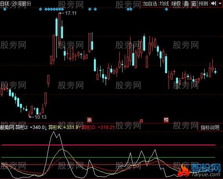Click the 10.13 low price label
The width and height of the screenshot is (223, 179).
pos(41,117)
